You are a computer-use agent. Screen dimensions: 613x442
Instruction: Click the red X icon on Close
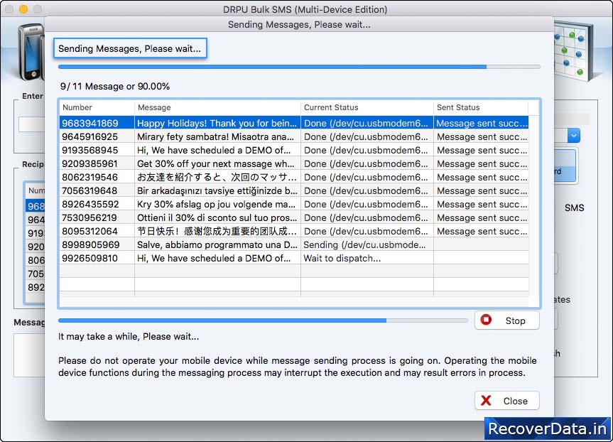pyautogui.click(x=486, y=401)
